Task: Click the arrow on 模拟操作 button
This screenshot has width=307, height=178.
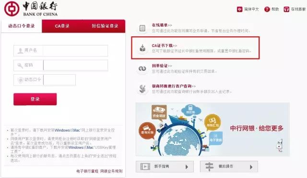Action: [251, 167]
